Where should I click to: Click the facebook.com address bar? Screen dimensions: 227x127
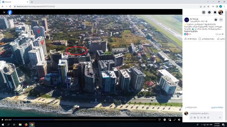tap(106, 6)
